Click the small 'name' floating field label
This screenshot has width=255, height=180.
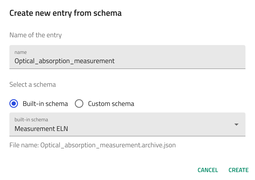pos(21,52)
